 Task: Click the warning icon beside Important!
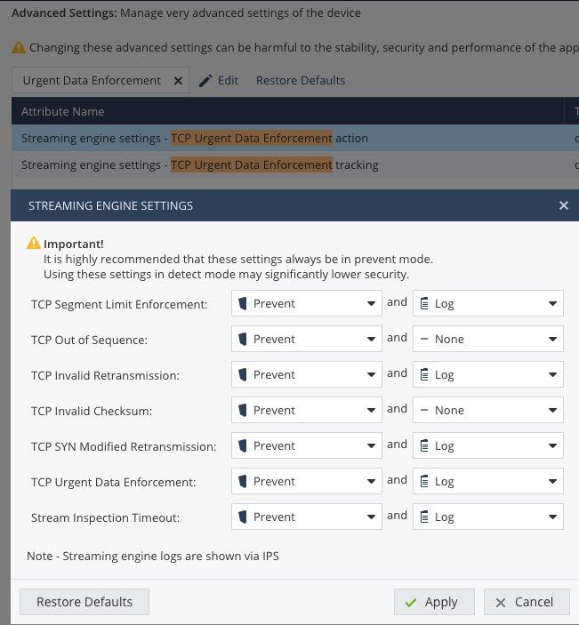click(x=34, y=243)
